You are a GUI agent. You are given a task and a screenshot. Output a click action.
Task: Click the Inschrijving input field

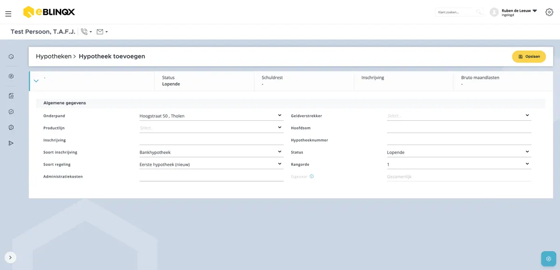click(211, 140)
